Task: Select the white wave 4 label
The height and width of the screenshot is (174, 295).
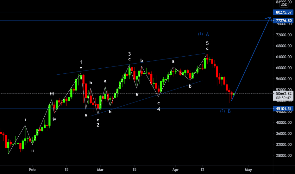Action: pos(159,109)
